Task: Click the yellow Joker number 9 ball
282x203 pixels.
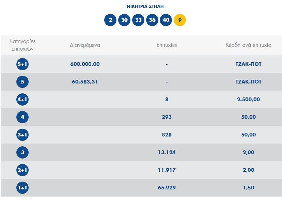Action: pos(180,20)
